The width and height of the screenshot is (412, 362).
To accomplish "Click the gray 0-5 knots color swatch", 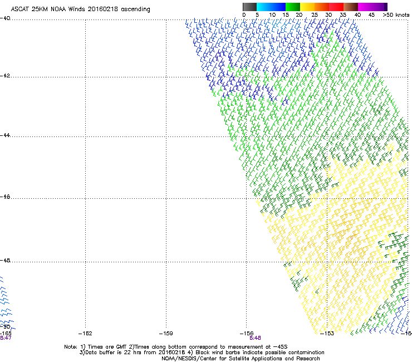I will pos(249,7).
